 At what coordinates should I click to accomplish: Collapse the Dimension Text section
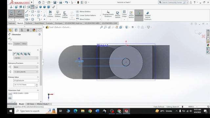pos(38,90)
